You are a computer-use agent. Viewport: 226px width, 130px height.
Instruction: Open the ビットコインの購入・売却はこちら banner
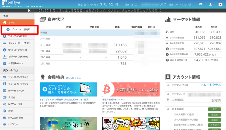tap(68, 89)
